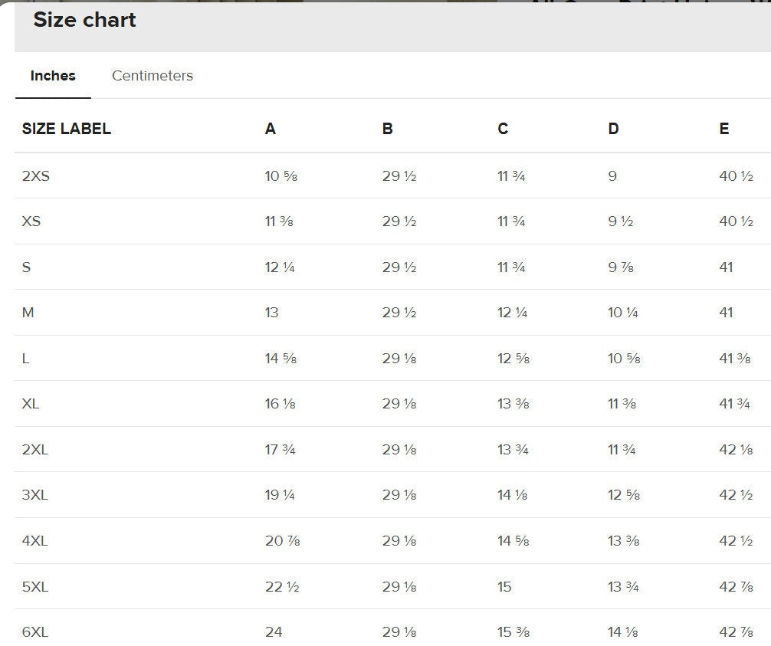Click column header E
The image size is (771, 646).
(x=723, y=129)
